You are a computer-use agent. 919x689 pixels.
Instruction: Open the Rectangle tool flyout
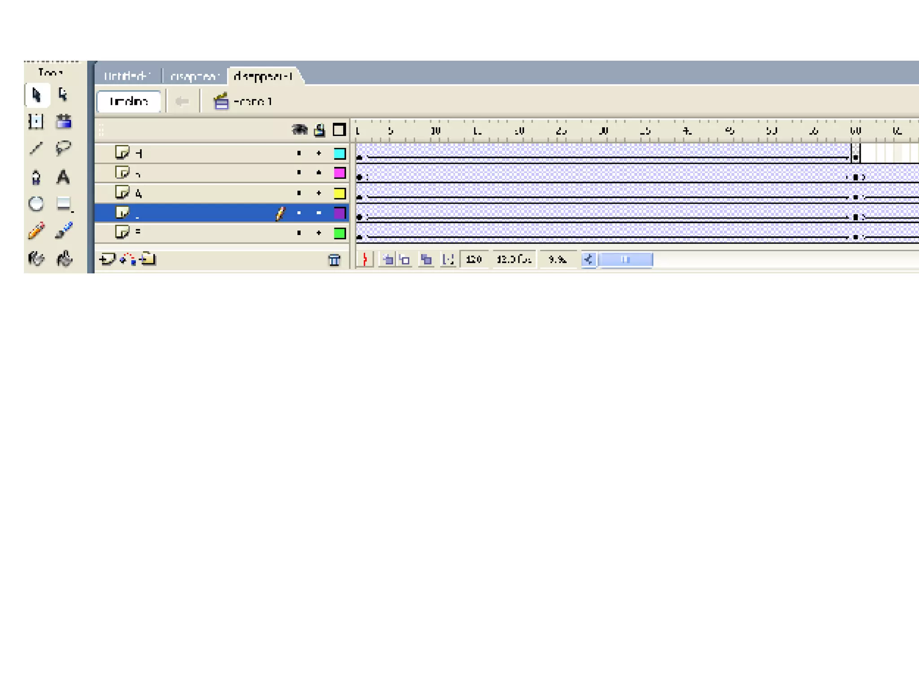[x=64, y=204]
